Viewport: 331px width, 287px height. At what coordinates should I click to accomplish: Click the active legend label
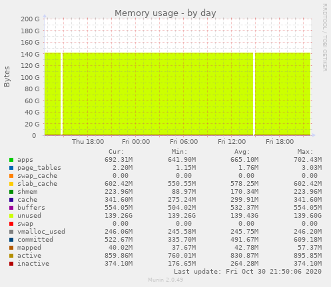29,256
